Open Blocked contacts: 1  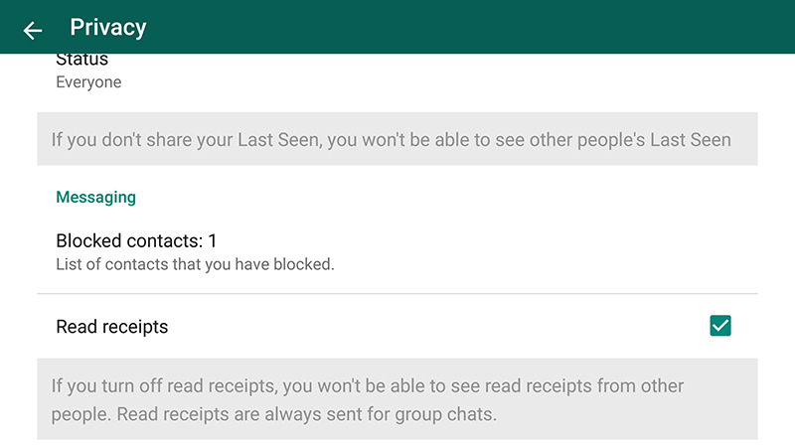[x=136, y=240]
